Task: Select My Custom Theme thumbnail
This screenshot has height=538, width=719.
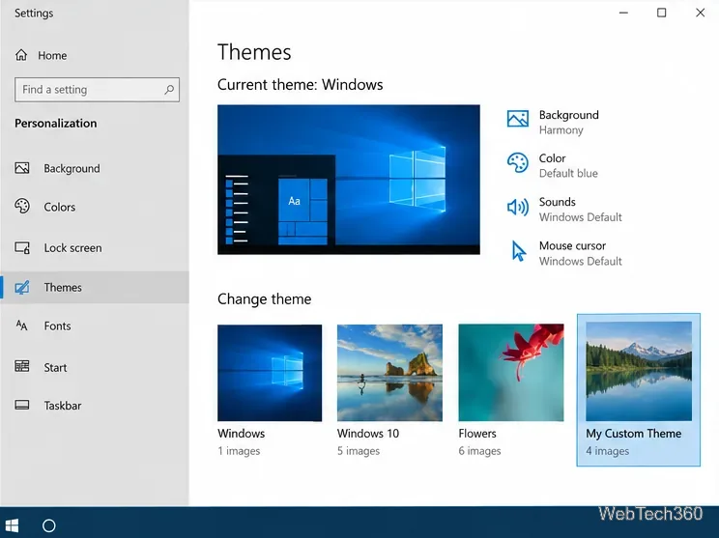Action: pos(639,371)
